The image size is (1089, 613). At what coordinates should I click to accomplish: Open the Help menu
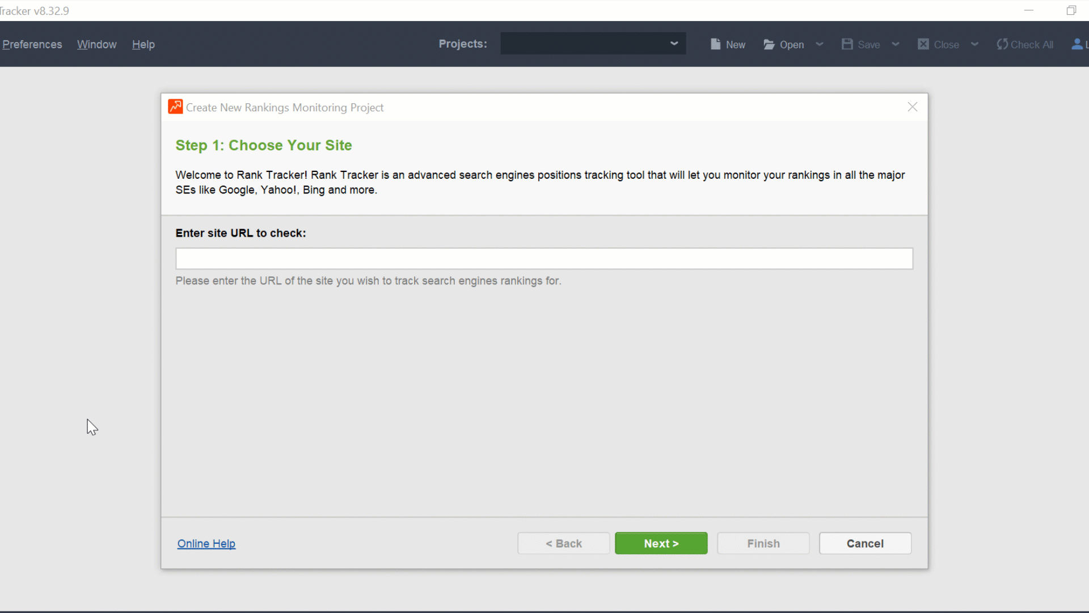coord(143,44)
